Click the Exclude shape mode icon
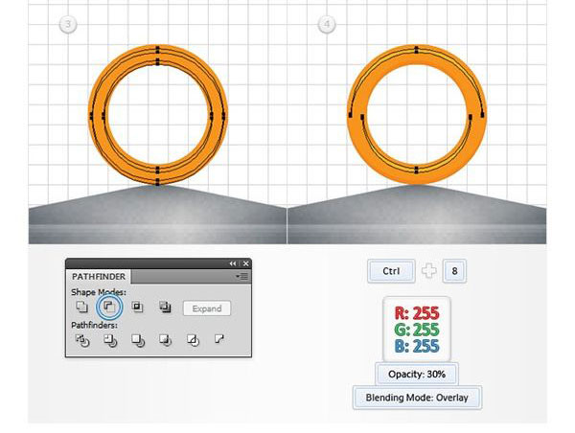Screen dimensions: 575x433 165,307
